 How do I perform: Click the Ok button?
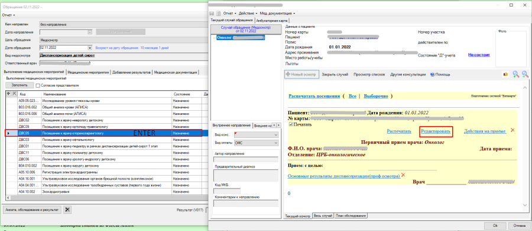495,225
